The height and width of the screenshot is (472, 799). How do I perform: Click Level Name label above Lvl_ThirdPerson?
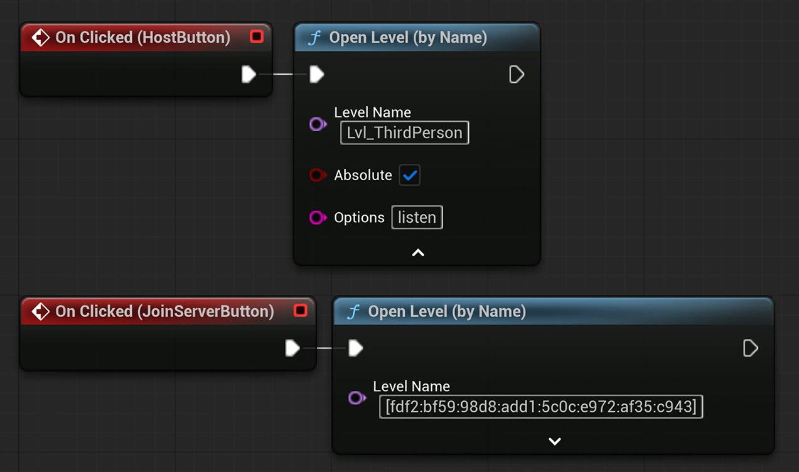pyautogui.click(x=373, y=112)
